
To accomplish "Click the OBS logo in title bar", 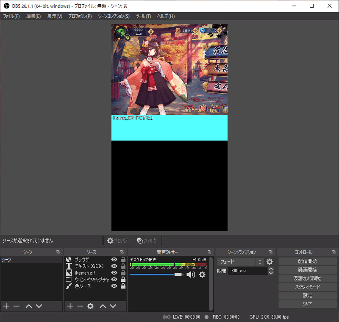I will (x=7, y=6).
